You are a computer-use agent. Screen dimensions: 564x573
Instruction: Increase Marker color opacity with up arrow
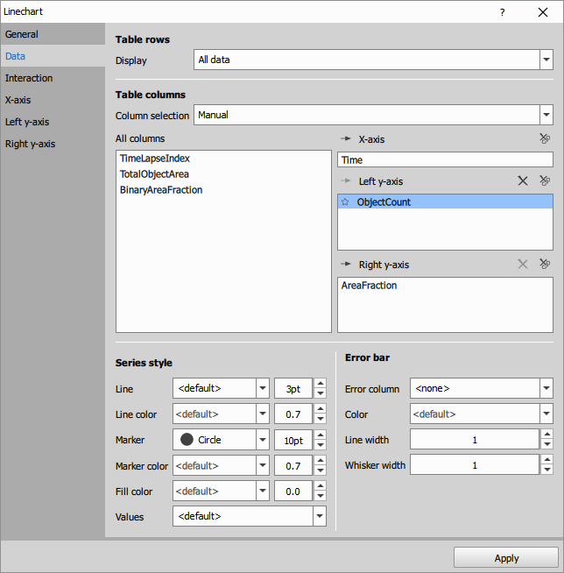pos(321,461)
